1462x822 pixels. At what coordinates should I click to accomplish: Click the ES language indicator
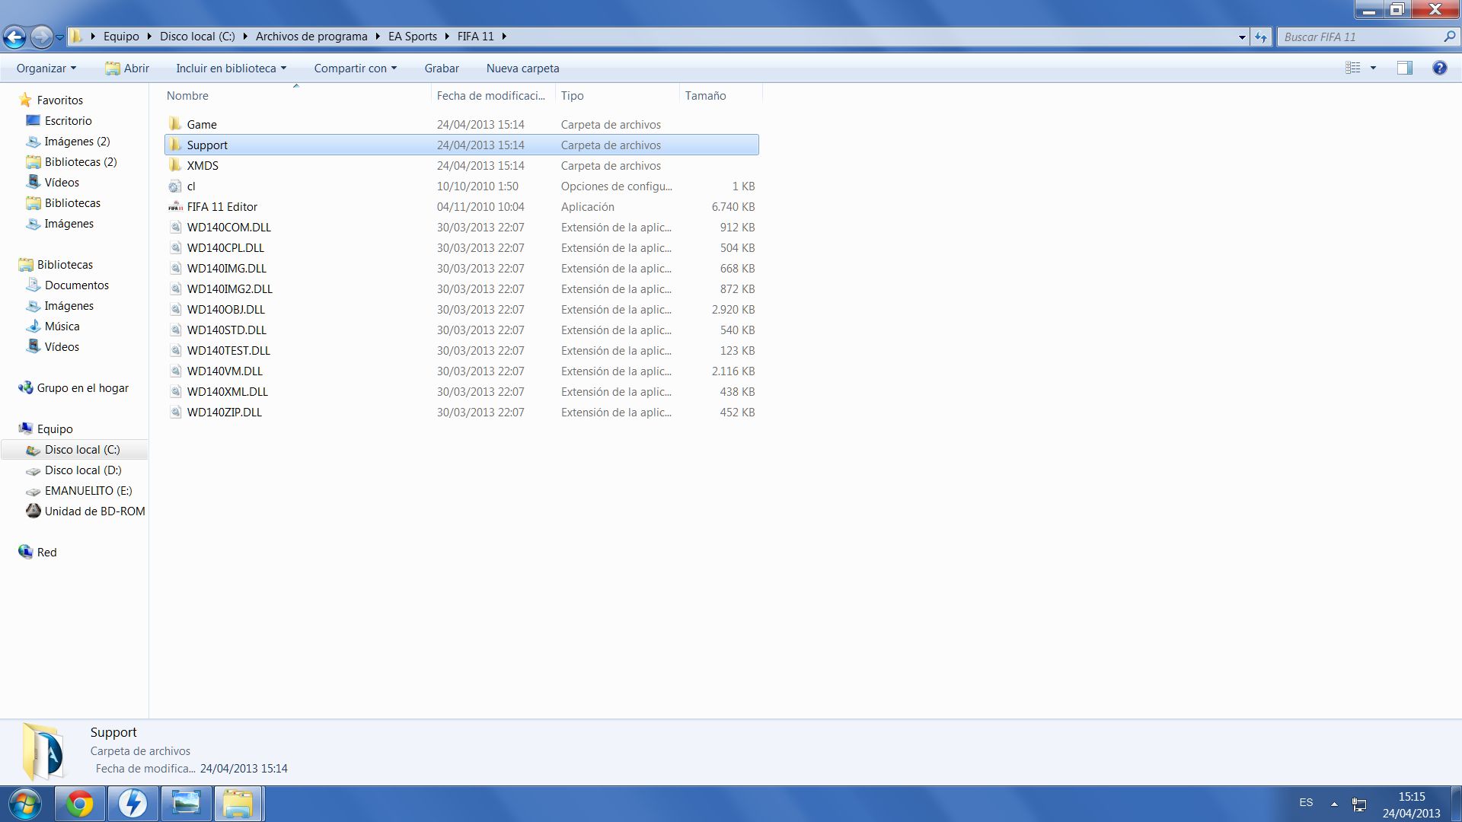tap(1306, 803)
